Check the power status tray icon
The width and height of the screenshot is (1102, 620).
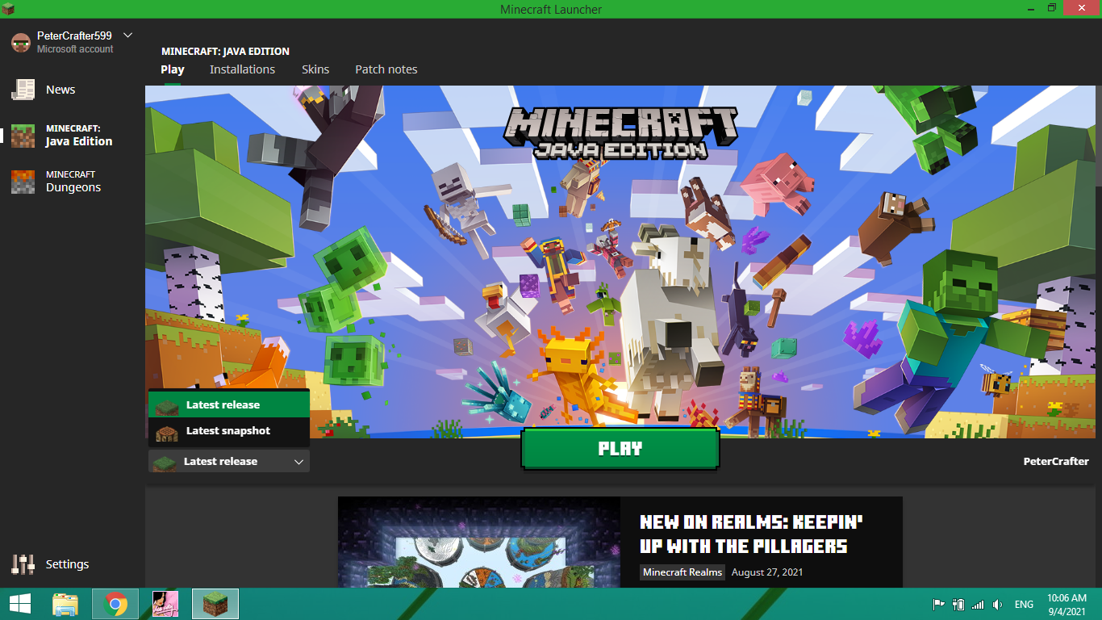tap(958, 604)
